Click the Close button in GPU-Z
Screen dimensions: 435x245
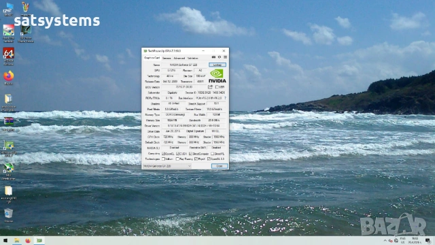(220, 166)
